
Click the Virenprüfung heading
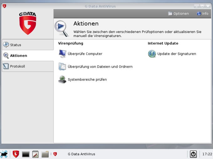click(x=71, y=43)
